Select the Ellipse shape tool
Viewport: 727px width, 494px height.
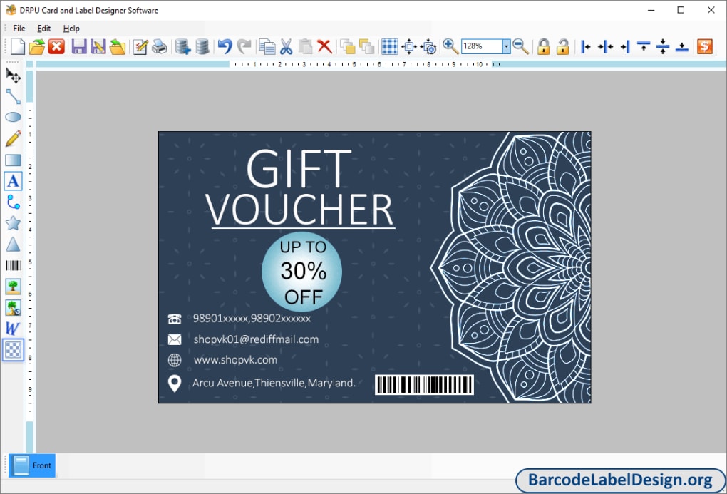(x=13, y=116)
